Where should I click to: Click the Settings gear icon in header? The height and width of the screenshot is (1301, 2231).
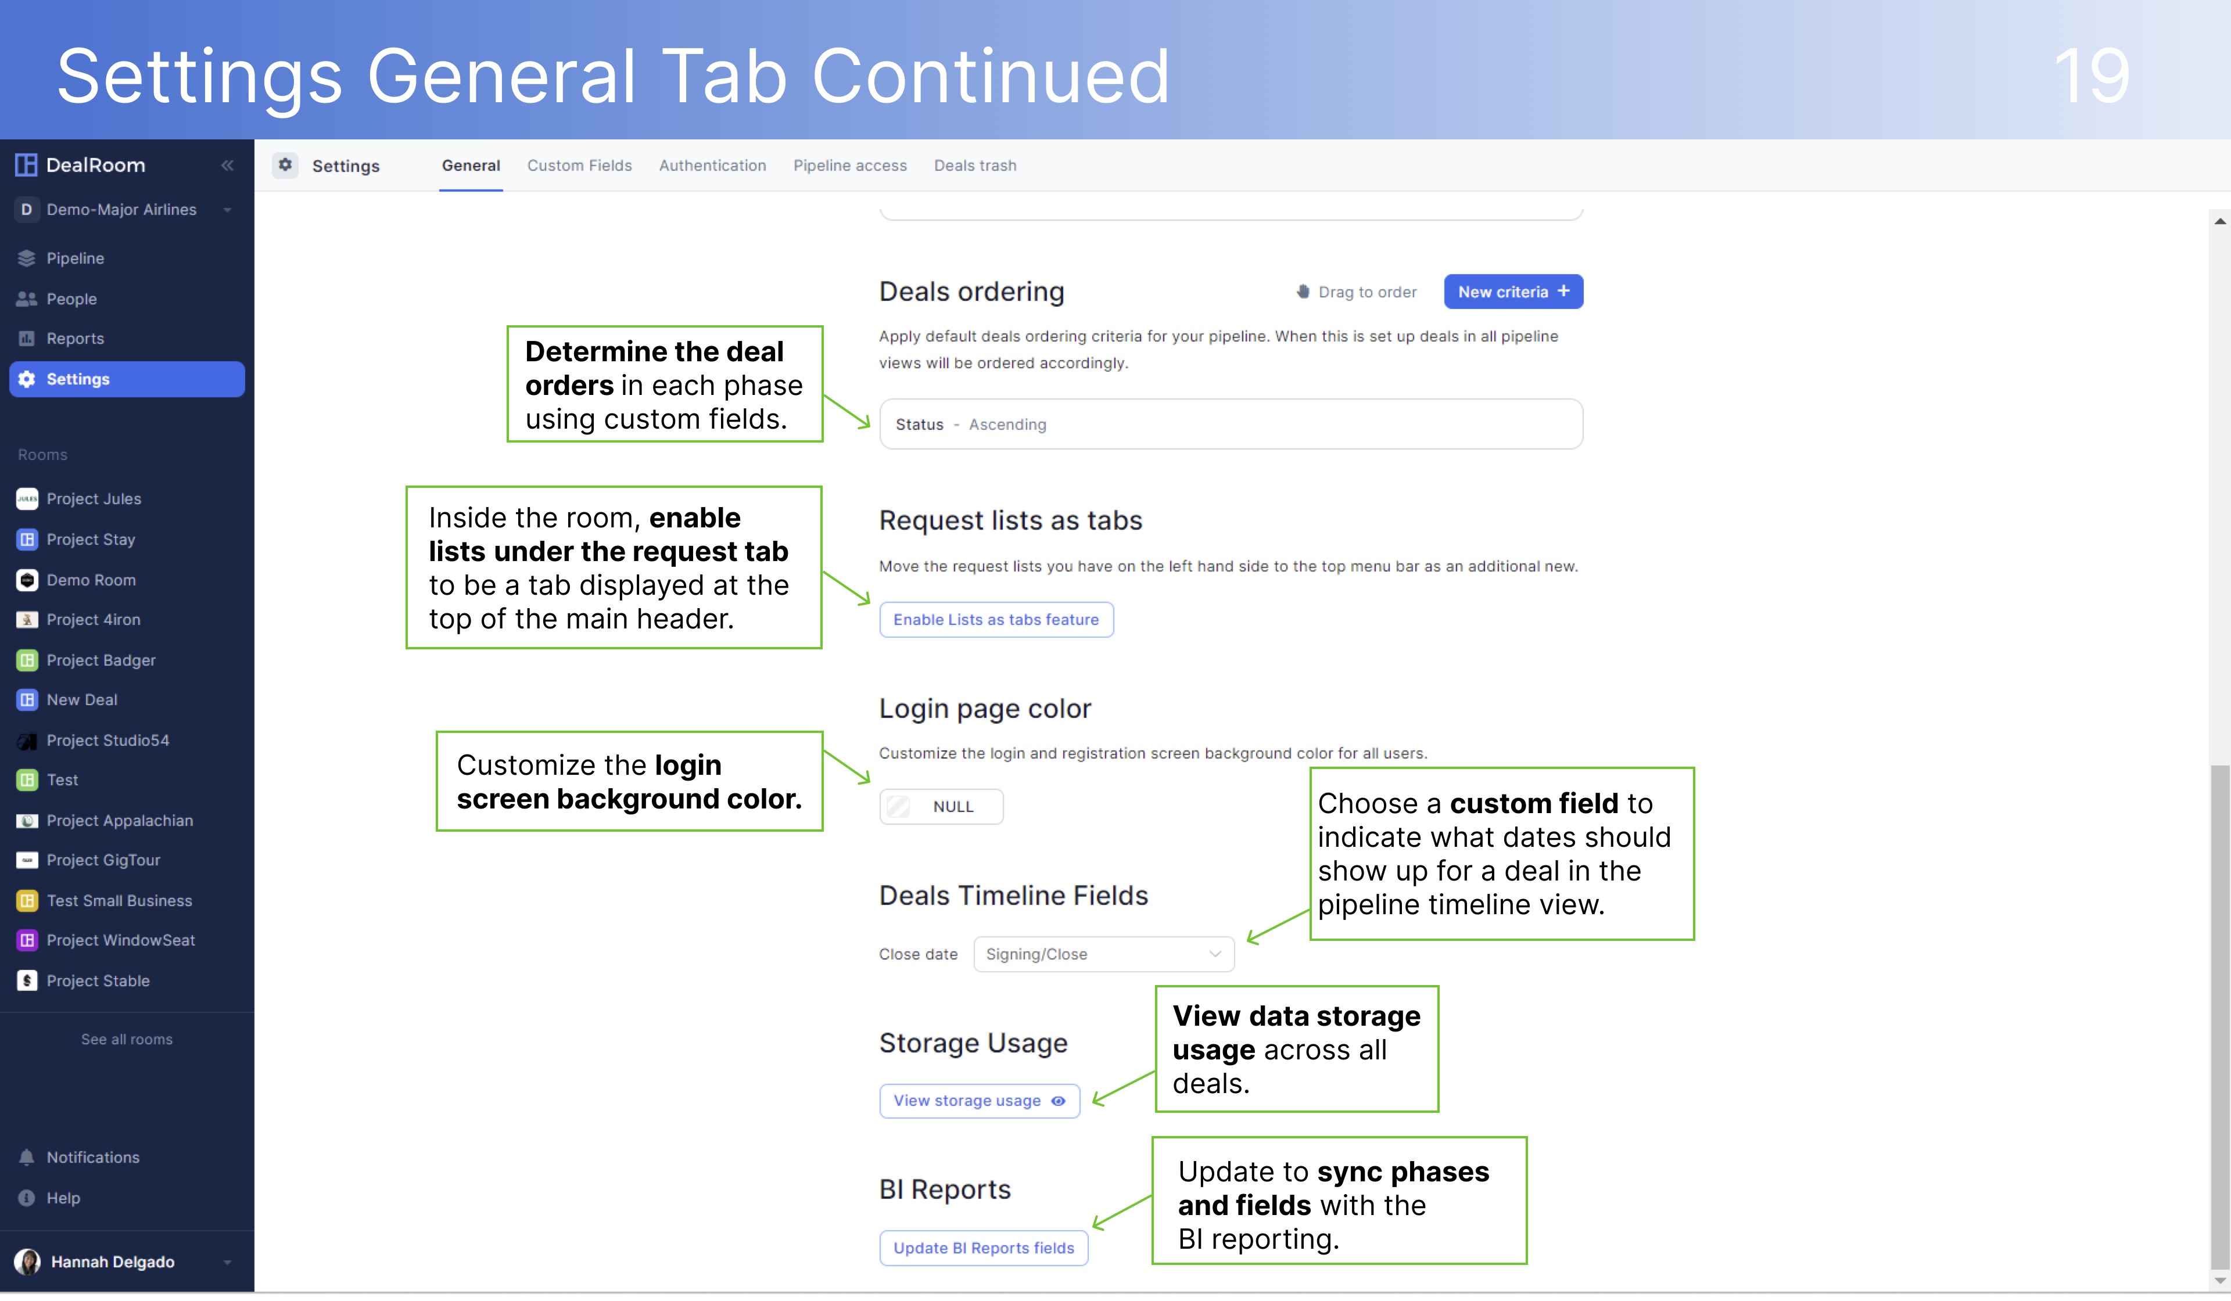coord(285,166)
